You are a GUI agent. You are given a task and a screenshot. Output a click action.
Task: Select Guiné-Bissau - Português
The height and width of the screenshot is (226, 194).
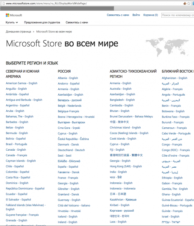pos(177,205)
